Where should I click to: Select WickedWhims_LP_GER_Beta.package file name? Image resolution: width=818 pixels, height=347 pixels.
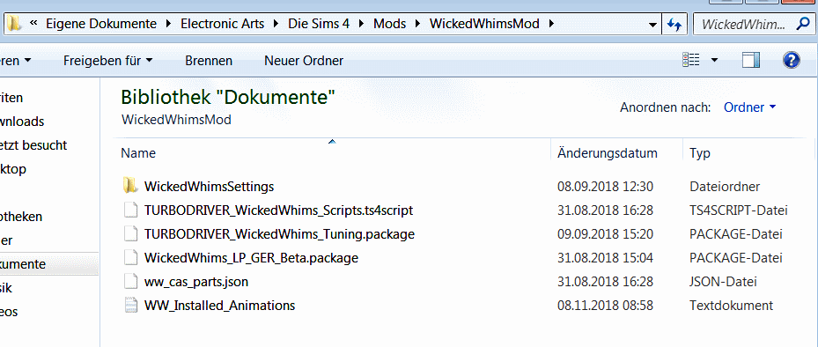tap(251, 258)
